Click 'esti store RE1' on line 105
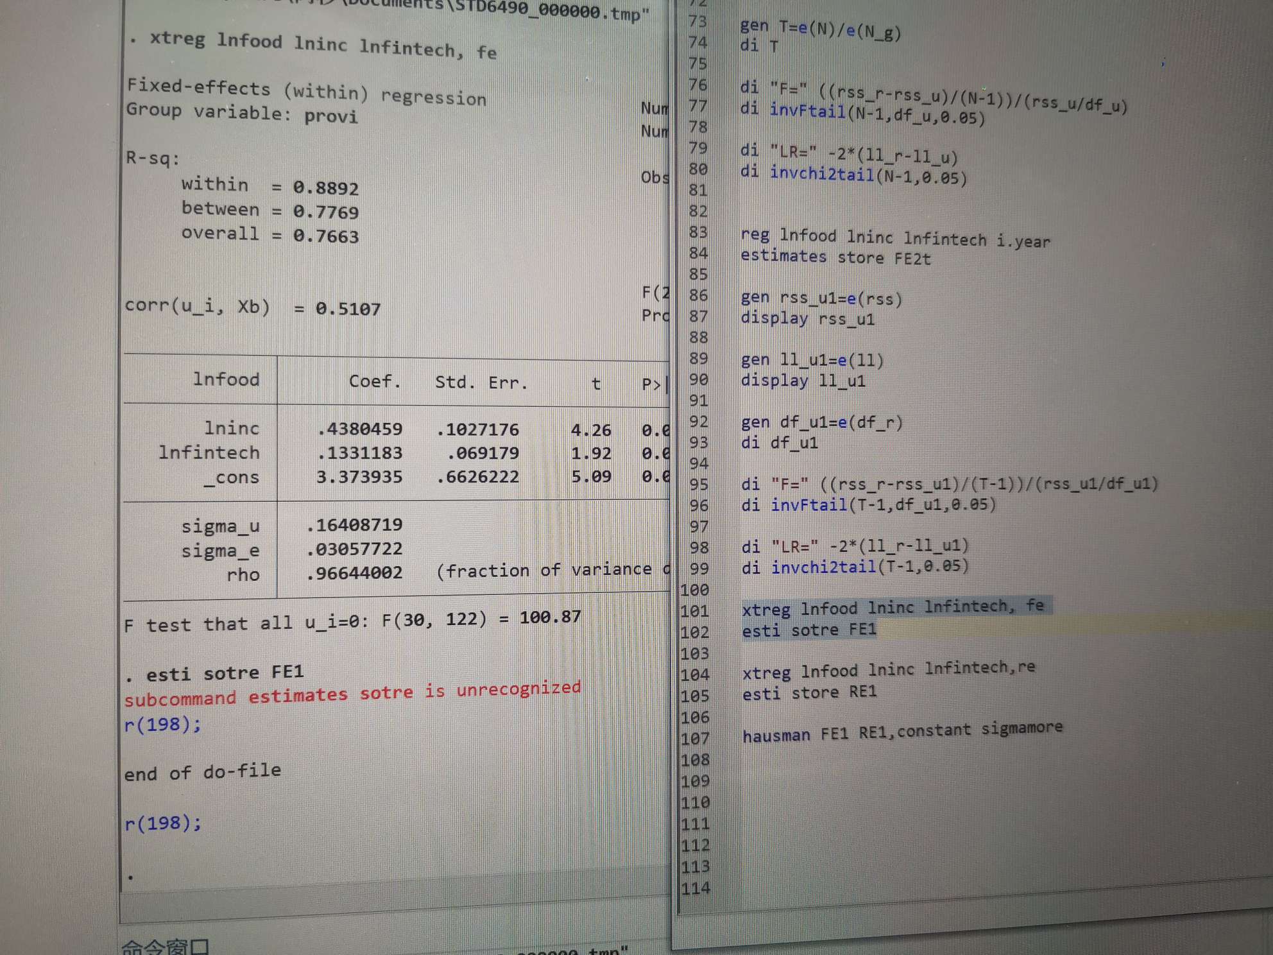 pyautogui.click(x=809, y=693)
